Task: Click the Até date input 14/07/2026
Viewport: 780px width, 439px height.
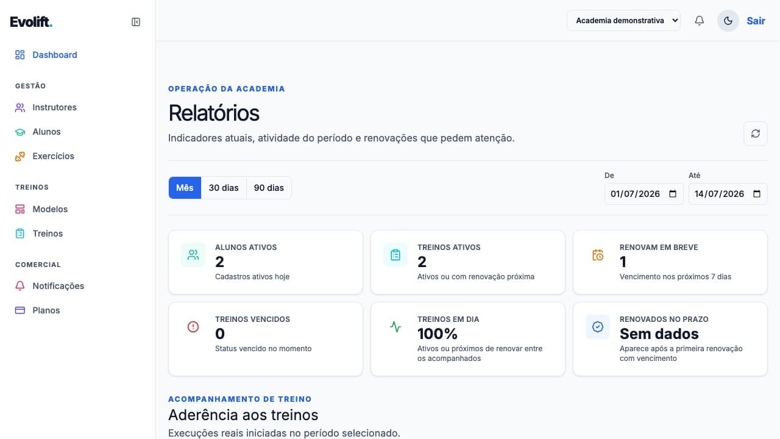Action: tap(728, 194)
